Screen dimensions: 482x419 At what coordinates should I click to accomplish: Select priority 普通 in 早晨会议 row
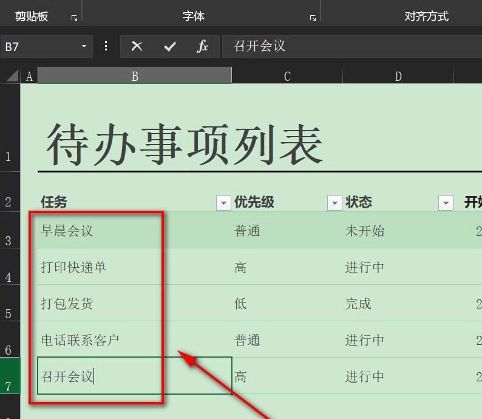(287, 230)
